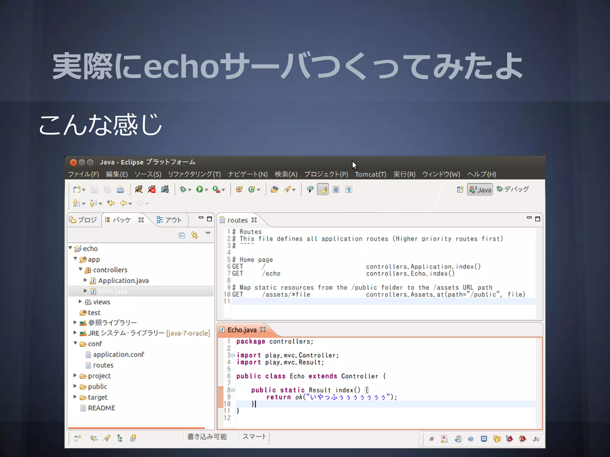Fold the index method on line 8
This screenshot has width=610, height=457.
[233, 390]
